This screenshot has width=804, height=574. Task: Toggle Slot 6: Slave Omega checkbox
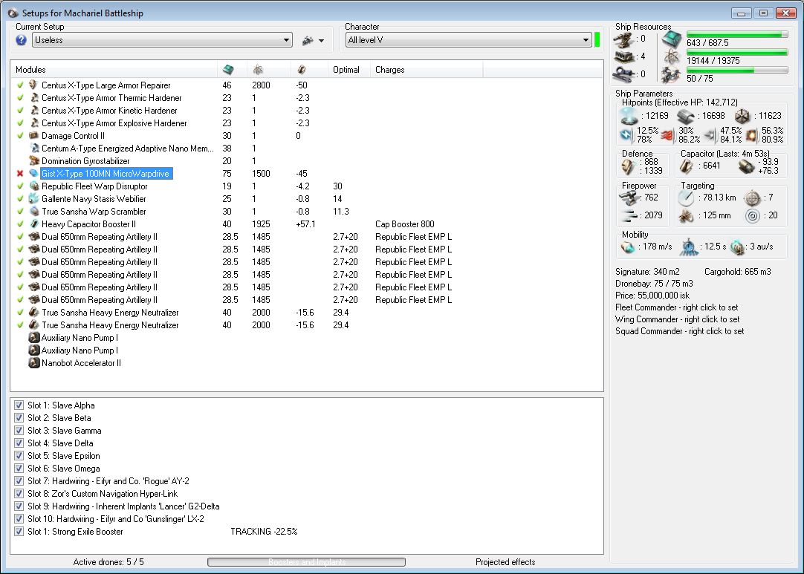19,469
